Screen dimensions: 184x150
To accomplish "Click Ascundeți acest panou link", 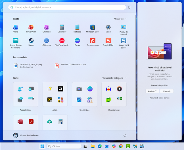I will 160,98.
